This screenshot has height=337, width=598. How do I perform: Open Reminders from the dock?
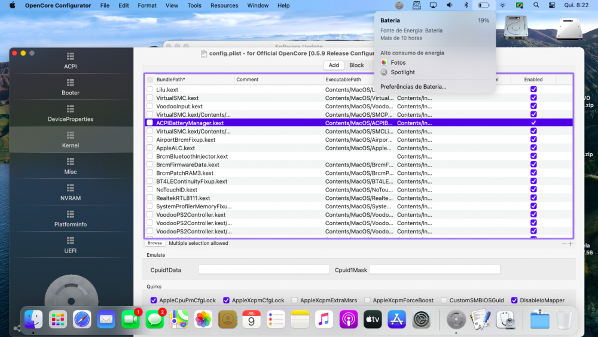[x=276, y=320]
